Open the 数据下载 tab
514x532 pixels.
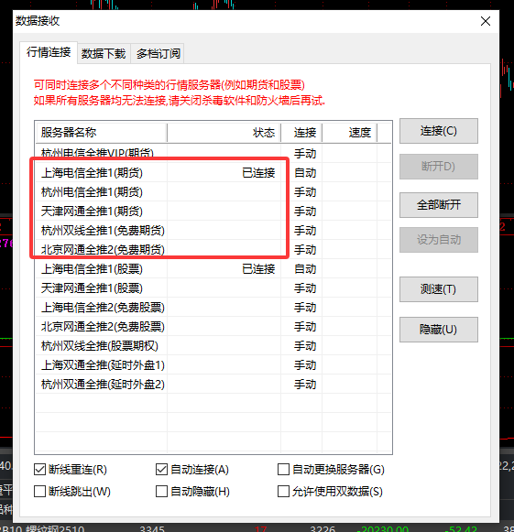tap(104, 54)
